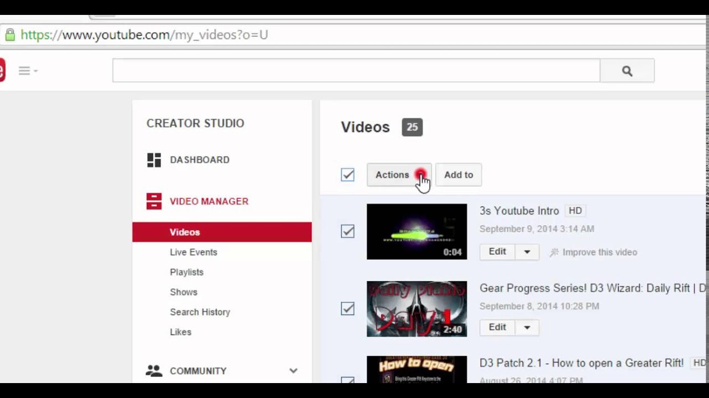Uncheck the Gear Progress Series video checkbox
Screen dimensions: 709x398
347,308
